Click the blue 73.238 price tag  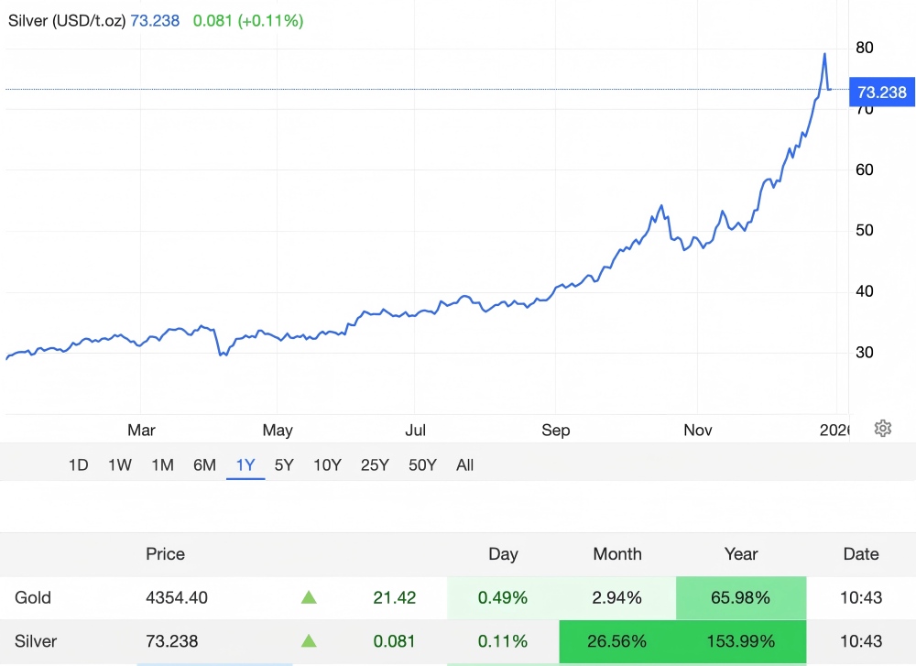[x=881, y=92]
